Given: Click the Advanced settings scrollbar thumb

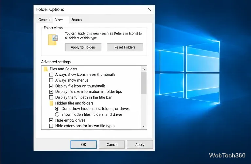Looking at the screenshot, I should [144, 83].
